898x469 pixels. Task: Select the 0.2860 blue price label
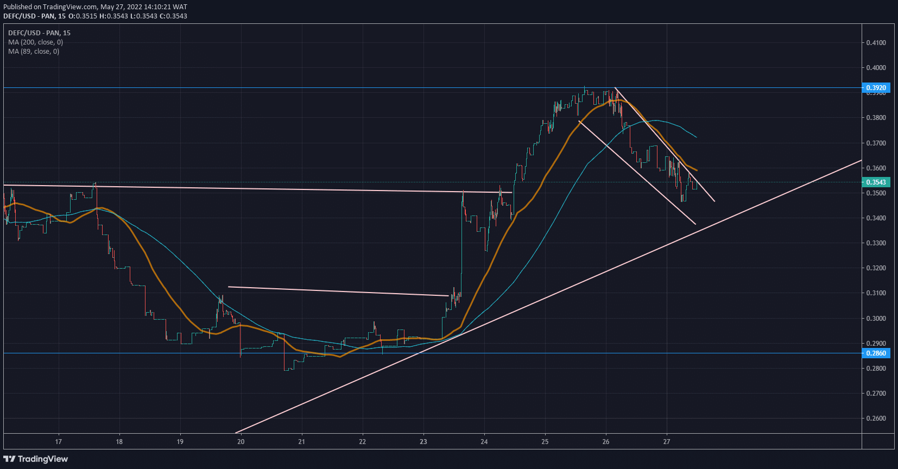click(876, 353)
